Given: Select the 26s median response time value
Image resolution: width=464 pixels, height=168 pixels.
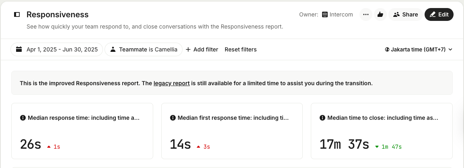Looking at the screenshot, I should pyautogui.click(x=31, y=144).
